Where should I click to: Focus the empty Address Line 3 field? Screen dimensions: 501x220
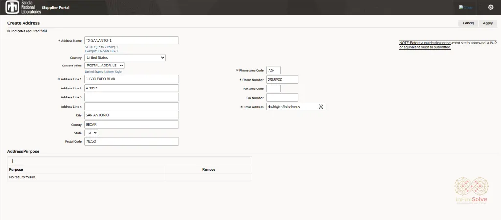coord(131,97)
